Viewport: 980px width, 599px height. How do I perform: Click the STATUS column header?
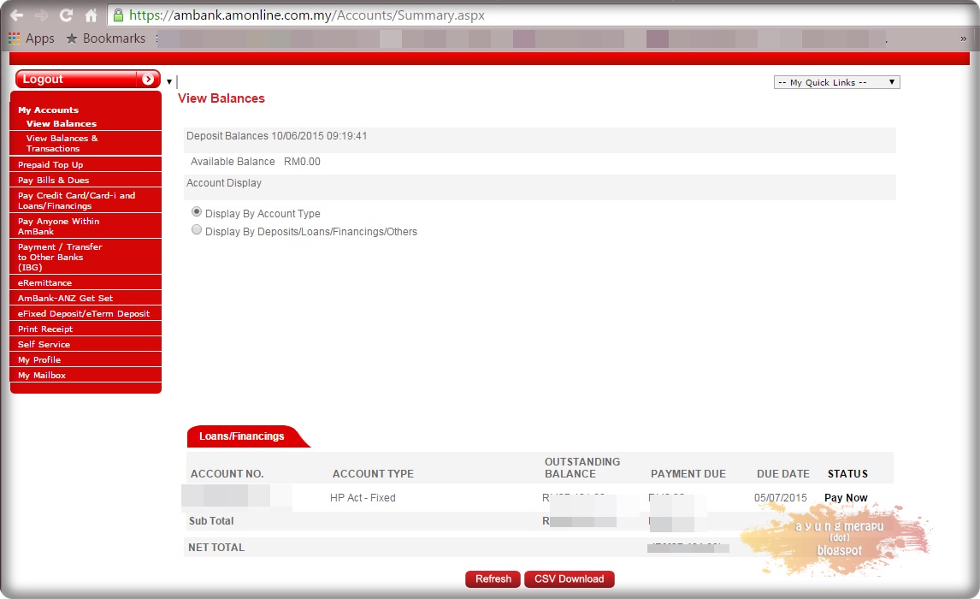847,474
